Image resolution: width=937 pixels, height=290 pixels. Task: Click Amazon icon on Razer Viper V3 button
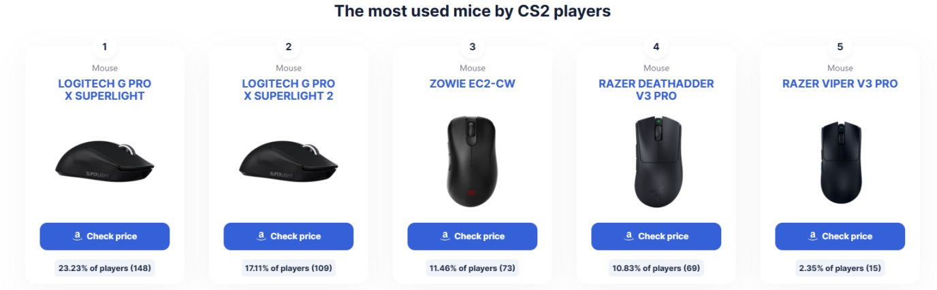pos(812,236)
